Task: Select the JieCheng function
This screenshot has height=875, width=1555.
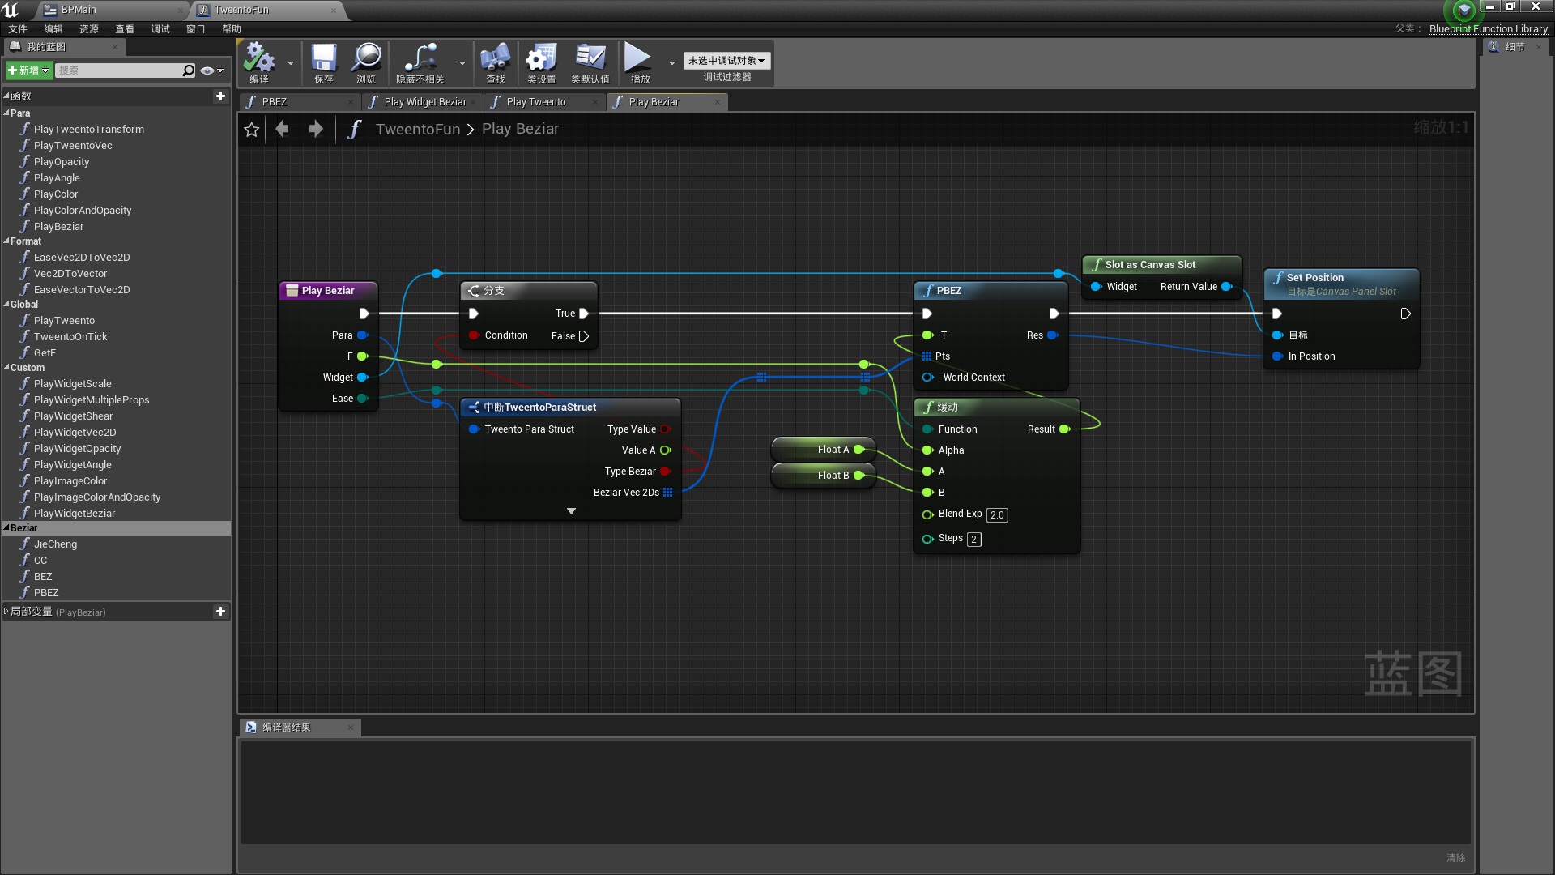Action: (x=55, y=544)
